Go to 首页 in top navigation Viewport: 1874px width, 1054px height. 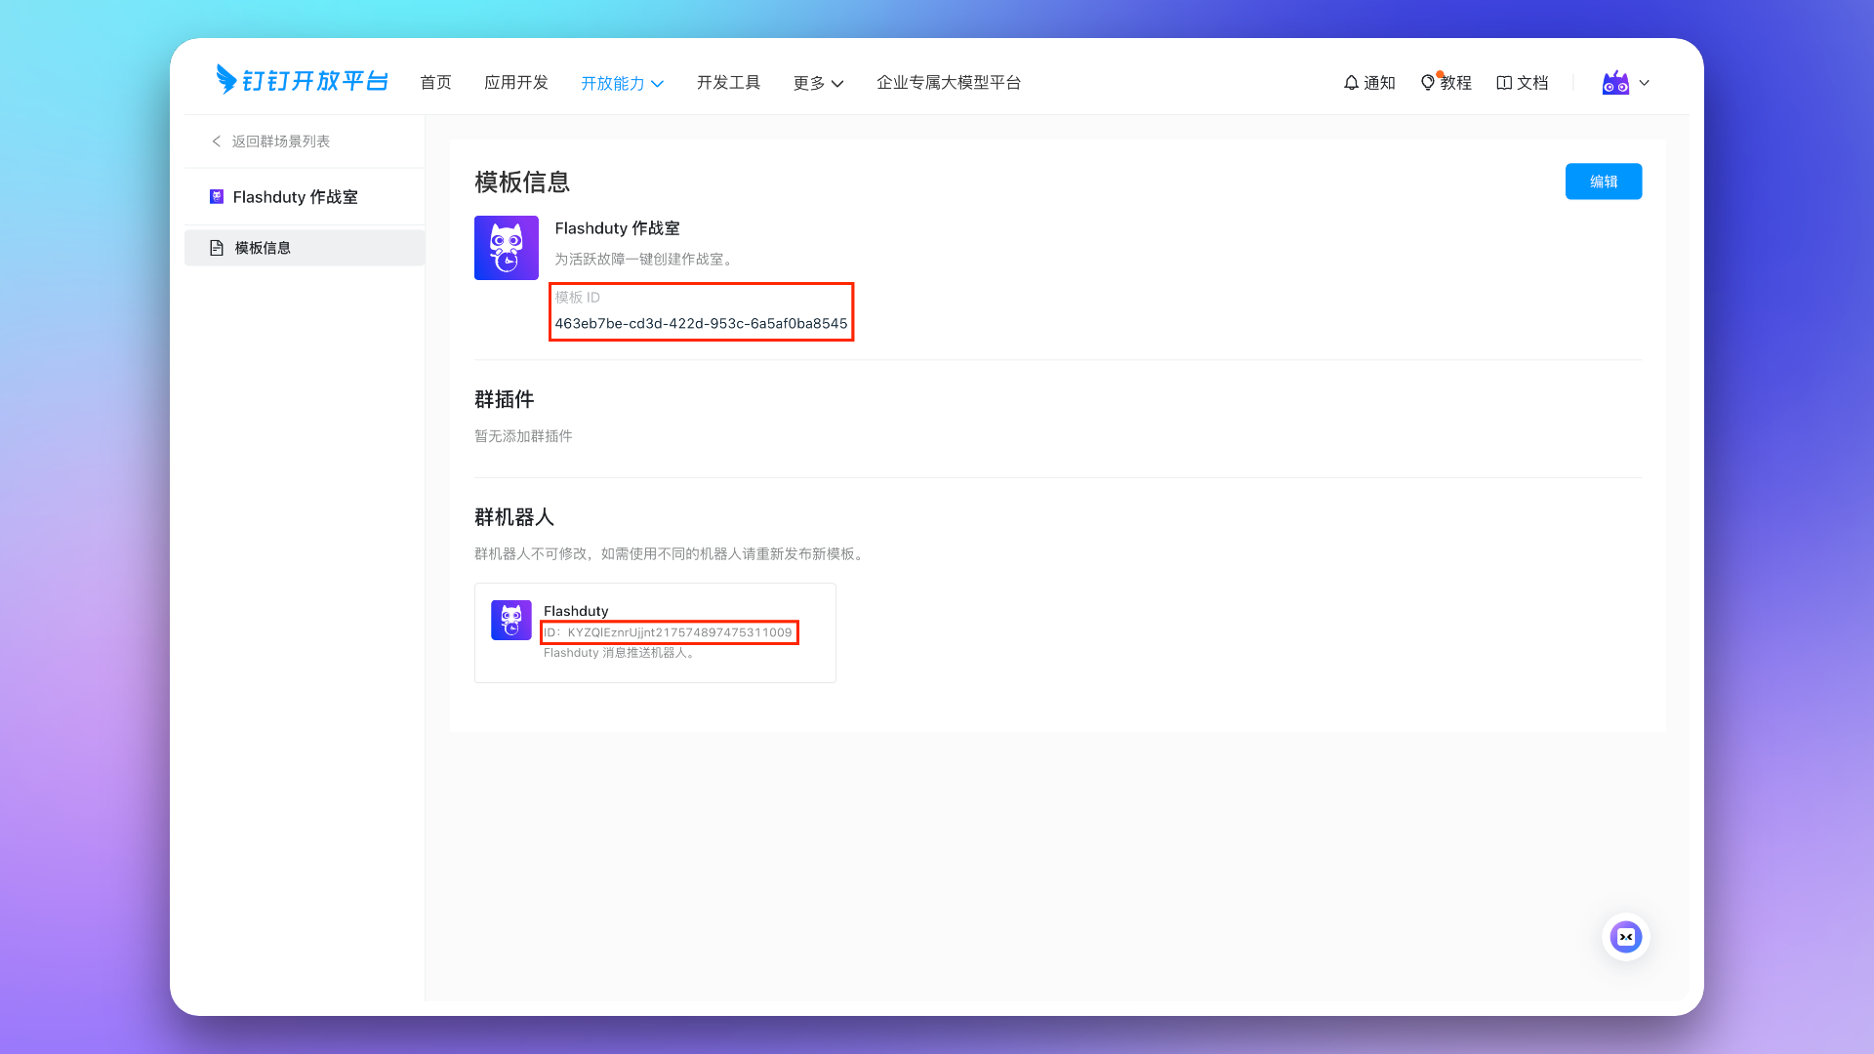(x=435, y=83)
